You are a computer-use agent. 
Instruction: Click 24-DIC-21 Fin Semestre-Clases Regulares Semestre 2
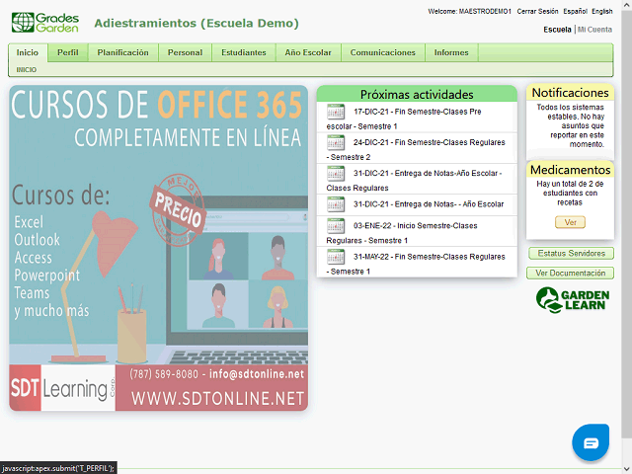coord(417,148)
